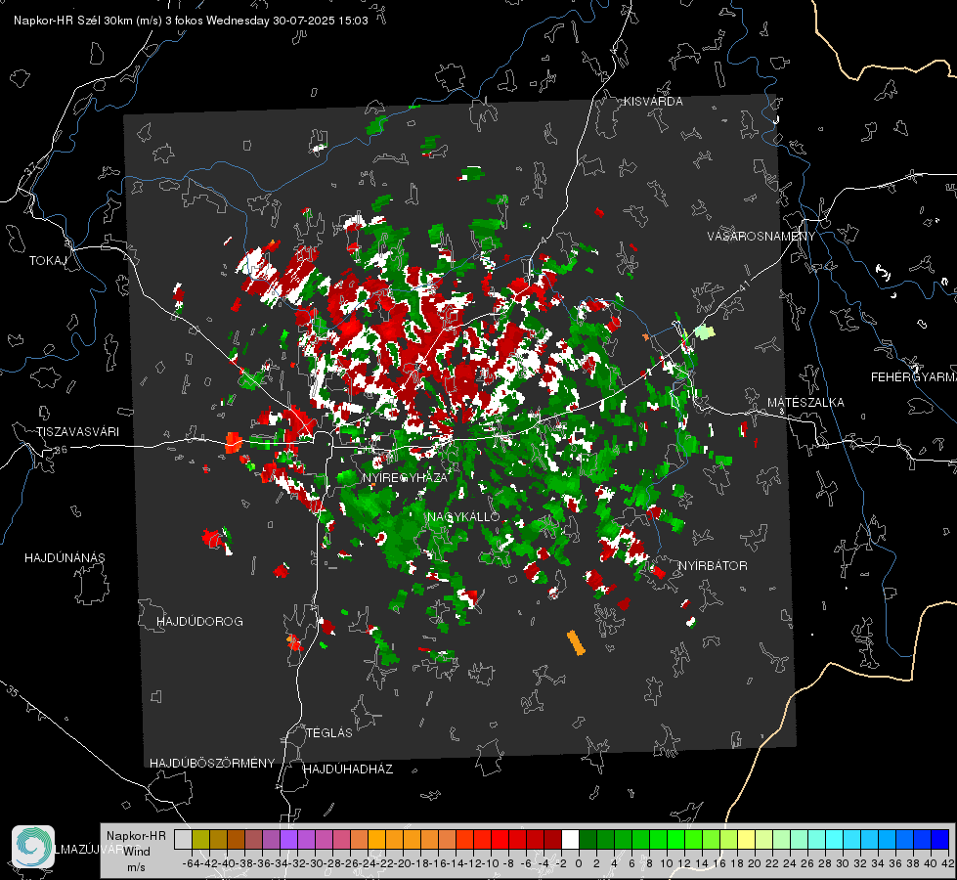The width and height of the screenshot is (957, 880).
Task: Pick the cyan swatch between 28 and 30
Action: point(834,839)
